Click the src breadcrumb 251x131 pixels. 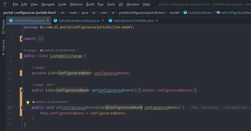(x=63, y=13)
